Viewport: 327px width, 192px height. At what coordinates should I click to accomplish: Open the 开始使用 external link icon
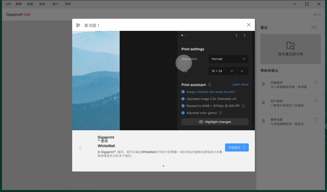click(316, 82)
